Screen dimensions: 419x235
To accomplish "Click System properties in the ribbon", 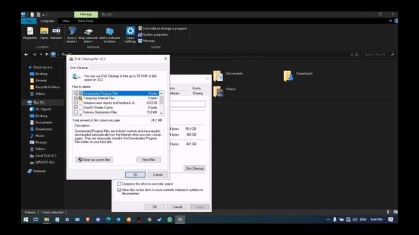I will (x=153, y=35).
